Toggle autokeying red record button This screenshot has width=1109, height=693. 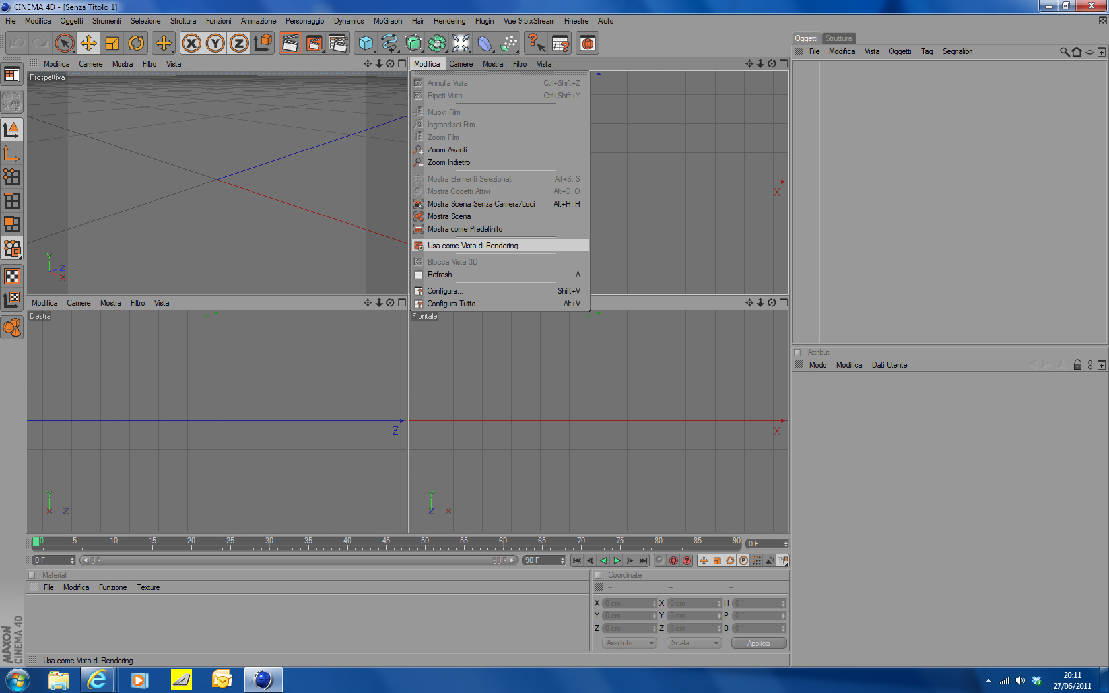pyautogui.click(x=673, y=560)
